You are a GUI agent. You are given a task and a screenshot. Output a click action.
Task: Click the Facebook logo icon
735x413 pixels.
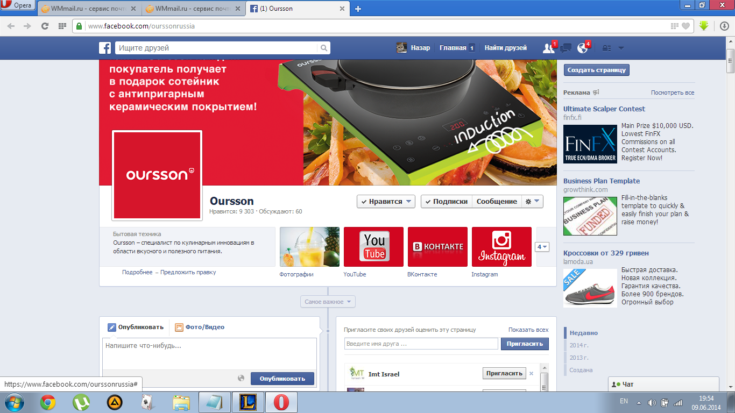(x=105, y=48)
